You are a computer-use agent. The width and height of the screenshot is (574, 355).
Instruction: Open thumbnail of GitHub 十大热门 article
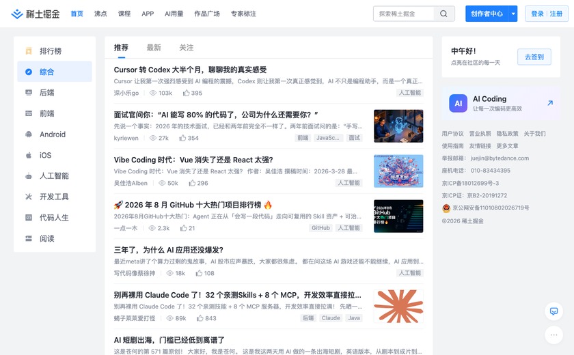[x=398, y=216]
